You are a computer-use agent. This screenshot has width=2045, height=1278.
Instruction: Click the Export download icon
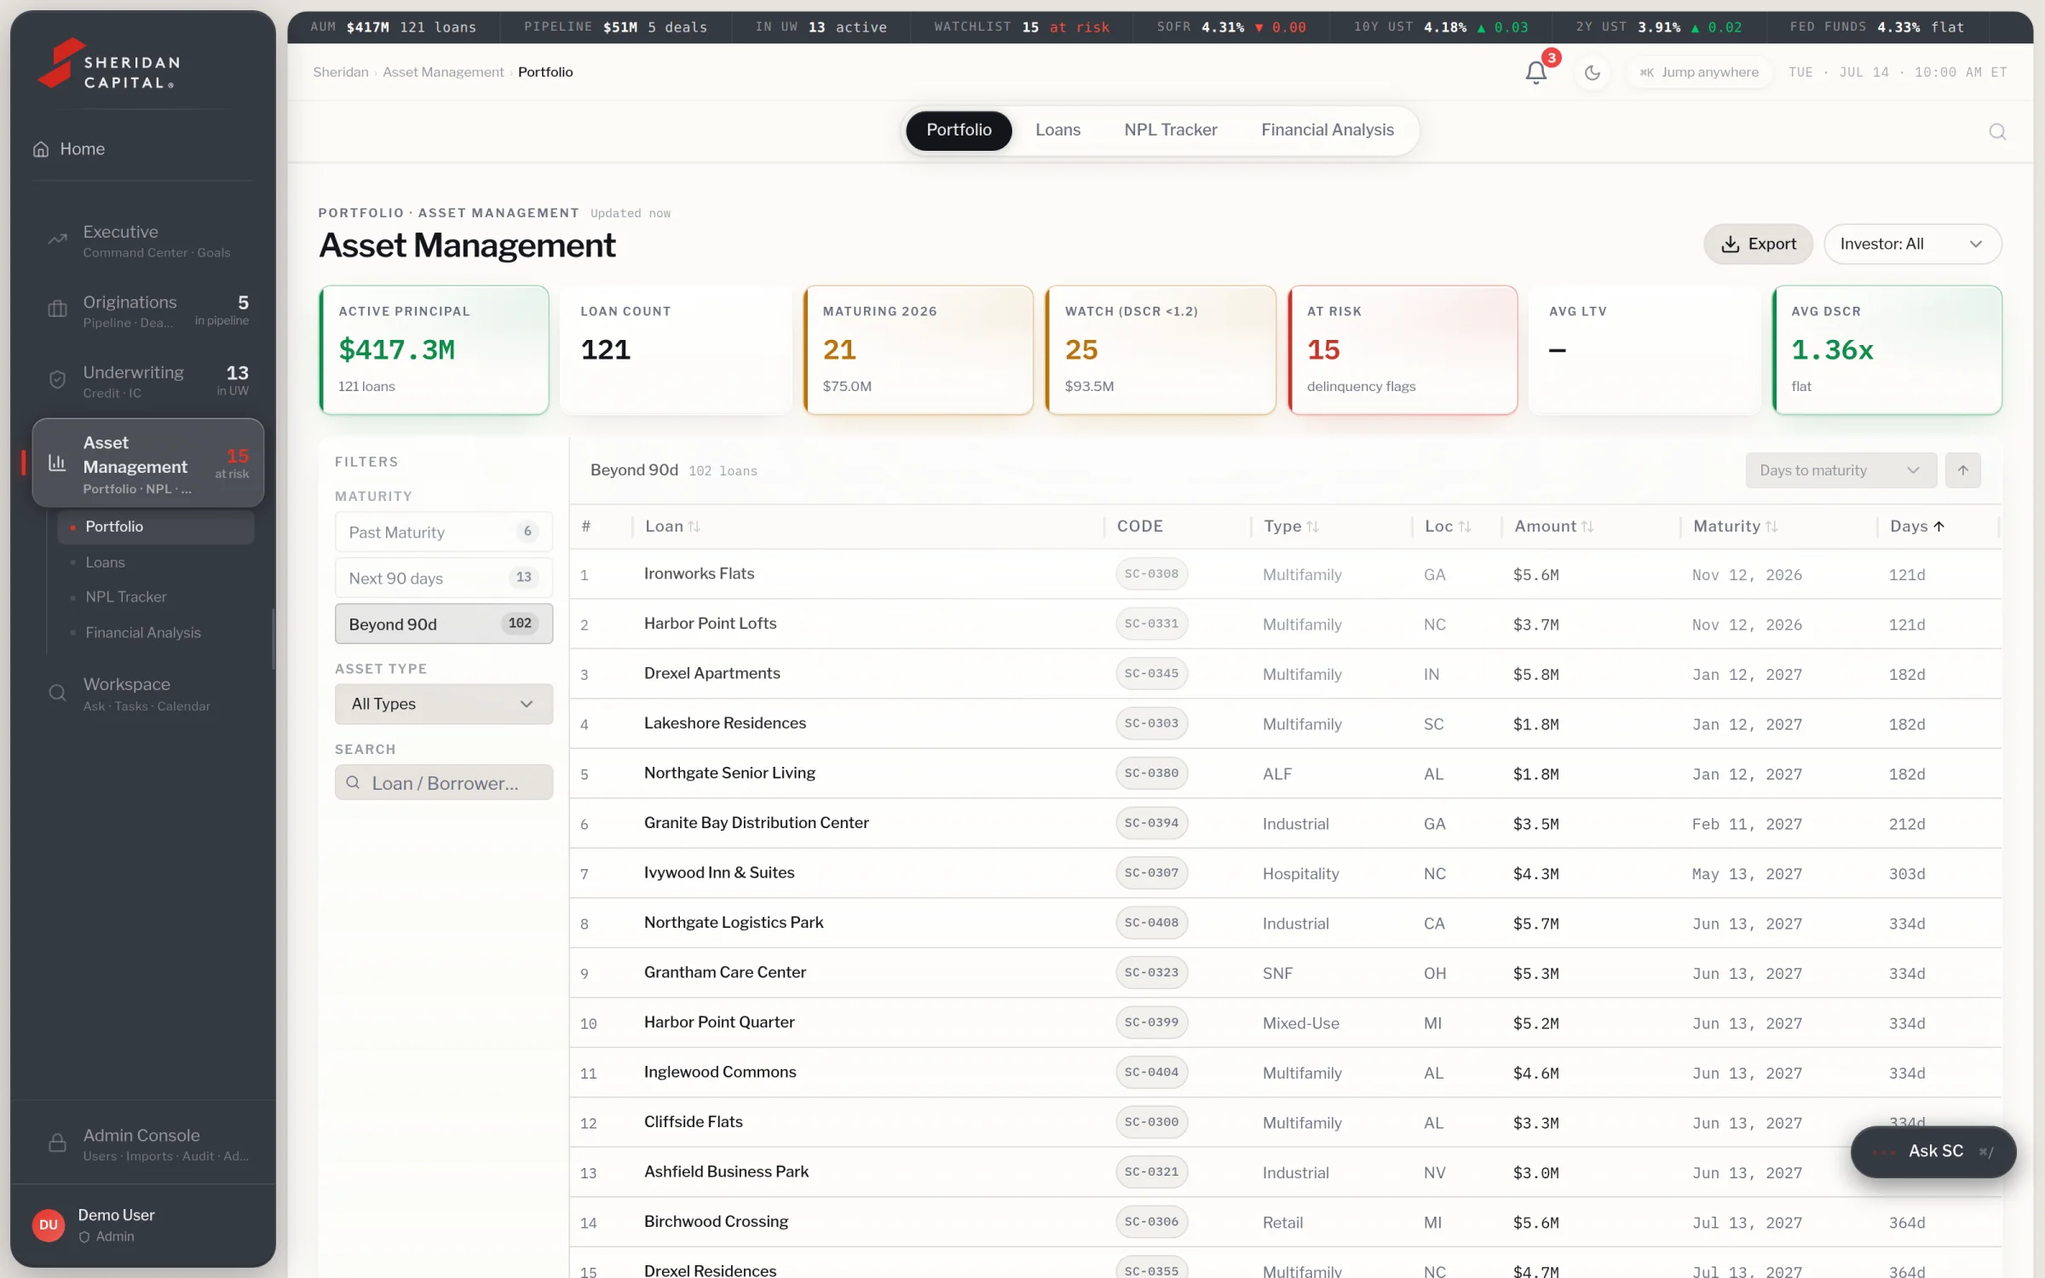click(x=1730, y=245)
